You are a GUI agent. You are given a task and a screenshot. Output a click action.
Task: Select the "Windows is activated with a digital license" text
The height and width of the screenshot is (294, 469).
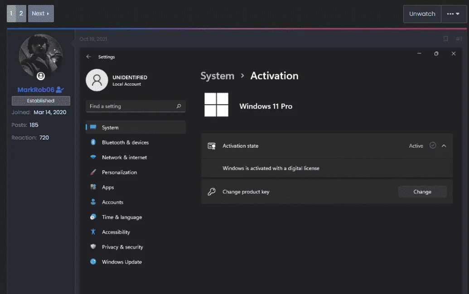pyautogui.click(x=271, y=168)
